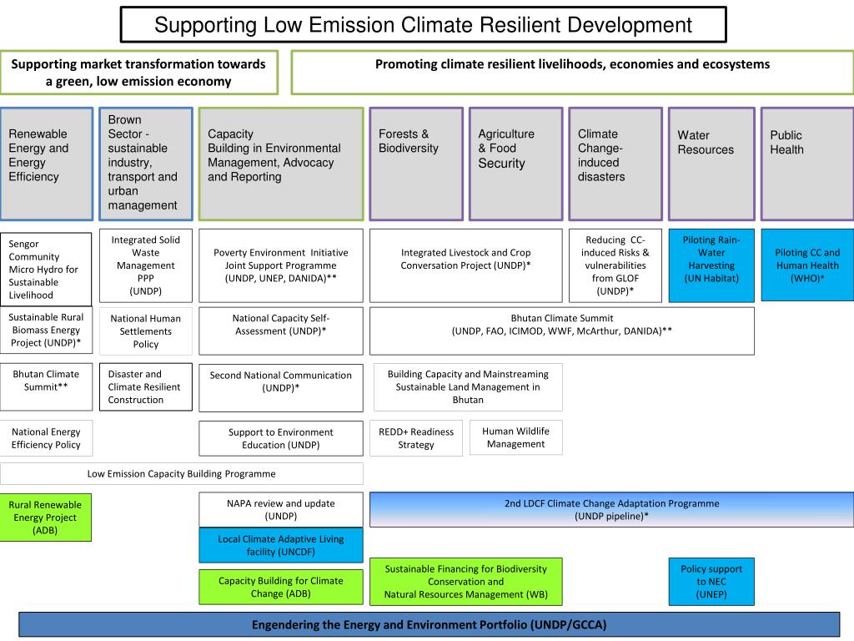Click green 'Rural Renewable Energy Project (ADB)'

(45, 517)
